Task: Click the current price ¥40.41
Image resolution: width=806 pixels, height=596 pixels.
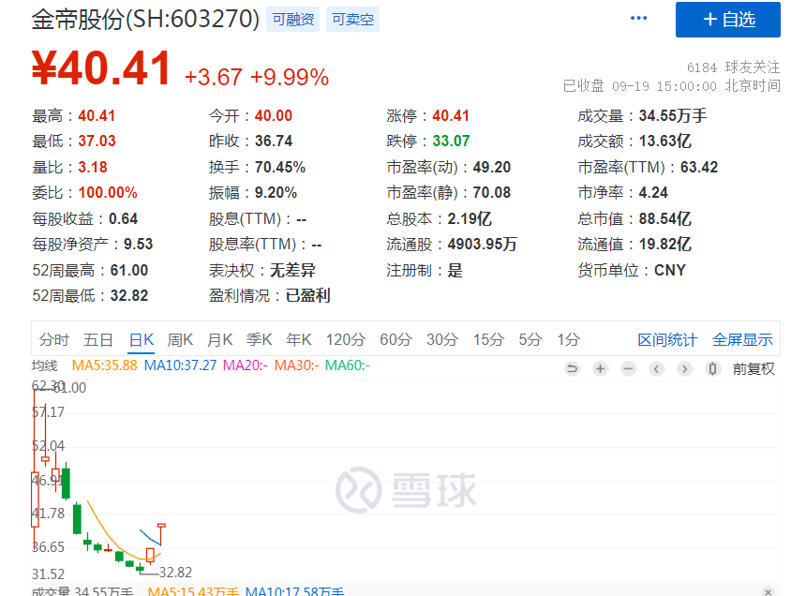Action: point(101,67)
